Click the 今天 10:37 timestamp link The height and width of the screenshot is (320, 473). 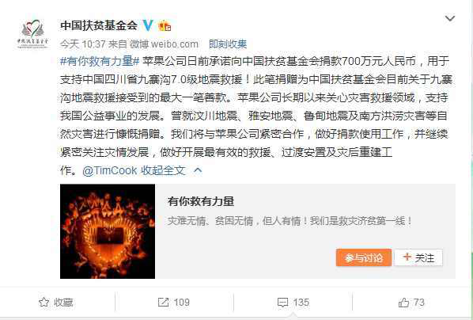coord(82,44)
